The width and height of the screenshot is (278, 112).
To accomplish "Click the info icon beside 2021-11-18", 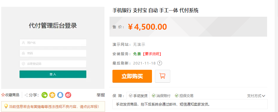I will click(160, 63).
